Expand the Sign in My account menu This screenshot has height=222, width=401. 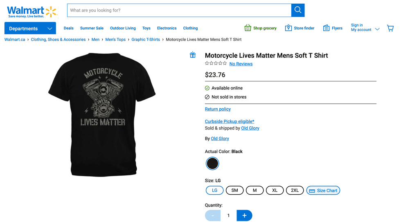(x=365, y=27)
